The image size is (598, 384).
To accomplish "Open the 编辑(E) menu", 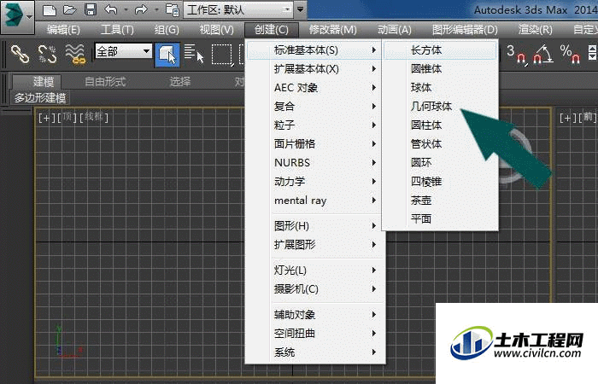I will 63,30.
